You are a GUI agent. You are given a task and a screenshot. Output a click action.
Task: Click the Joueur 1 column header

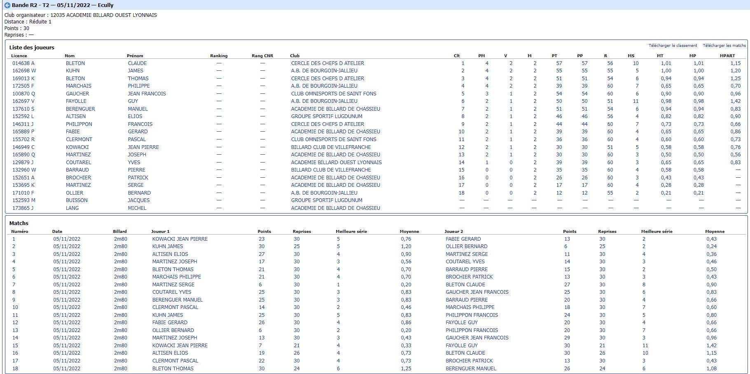pos(160,232)
